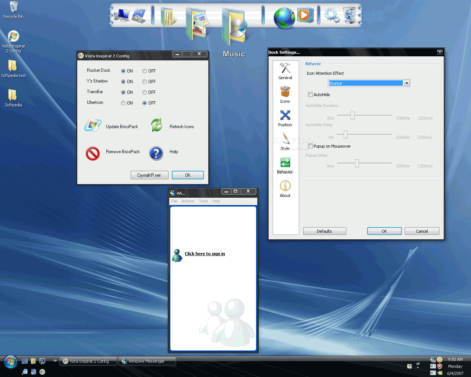Open the Documents folder icon in the dock
The width and height of the screenshot is (471, 377).
[169, 16]
